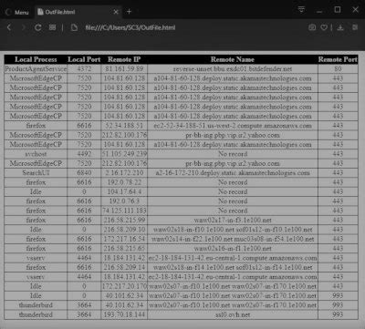Click the Remote Port column header
The height and width of the screenshot is (329, 365).
(338, 59)
